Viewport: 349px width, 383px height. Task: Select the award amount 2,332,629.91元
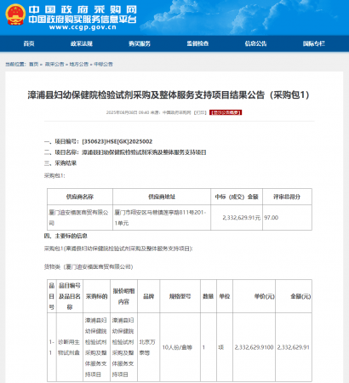point(242,218)
